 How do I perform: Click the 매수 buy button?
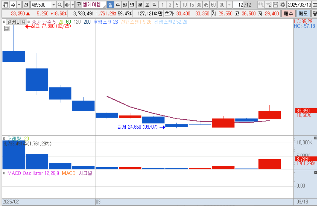pyautogui.click(x=288, y=14)
